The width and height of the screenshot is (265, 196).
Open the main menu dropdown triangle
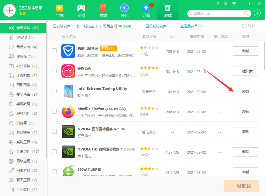pos(234,4)
